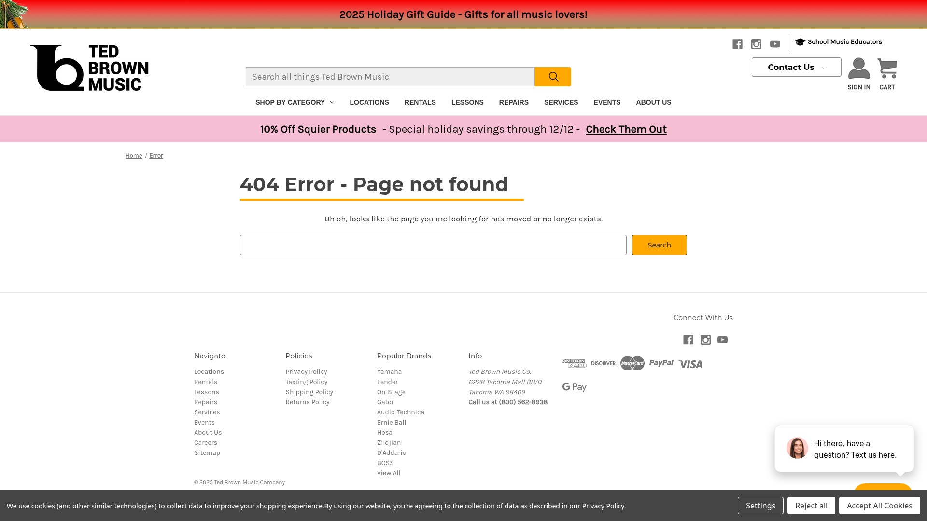Open the chat bubble 'Hi there' message
The image size is (927, 521).
click(844, 449)
